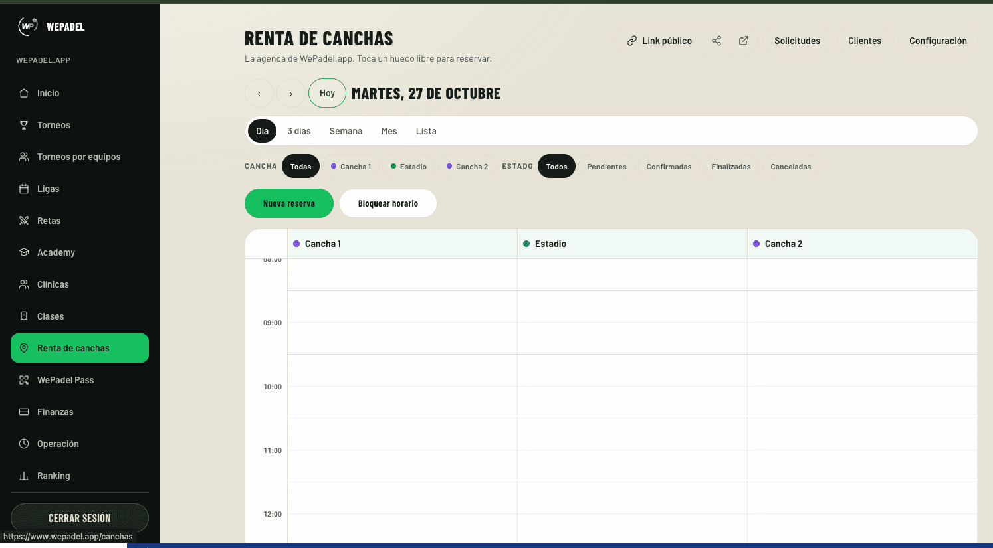
Task: Create a Nueva reserva
Action: 289,203
